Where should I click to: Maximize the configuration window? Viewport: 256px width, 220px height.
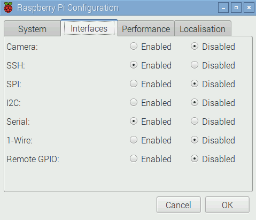point(236,7)
